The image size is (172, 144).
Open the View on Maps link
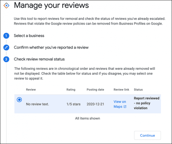(120, 104)
